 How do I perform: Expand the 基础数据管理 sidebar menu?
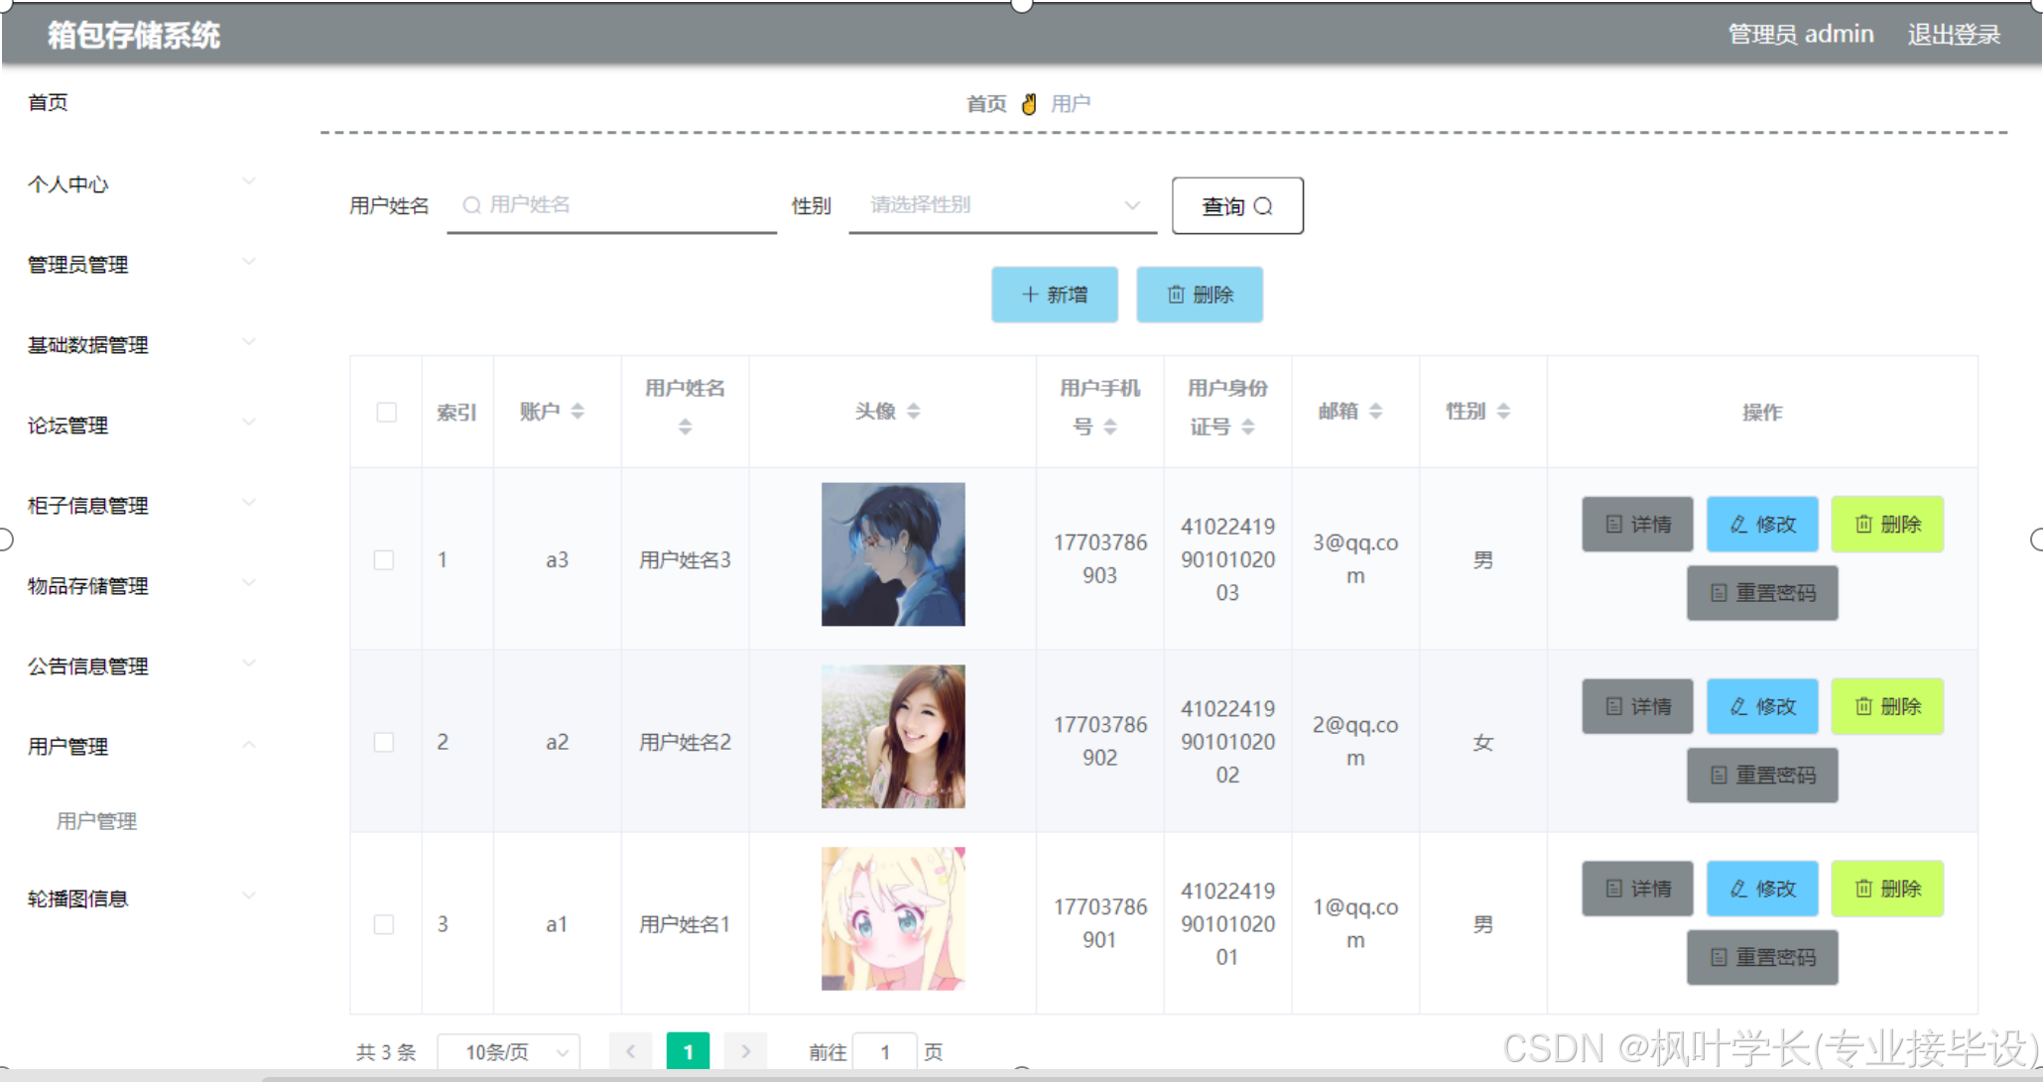click(142, 345)
